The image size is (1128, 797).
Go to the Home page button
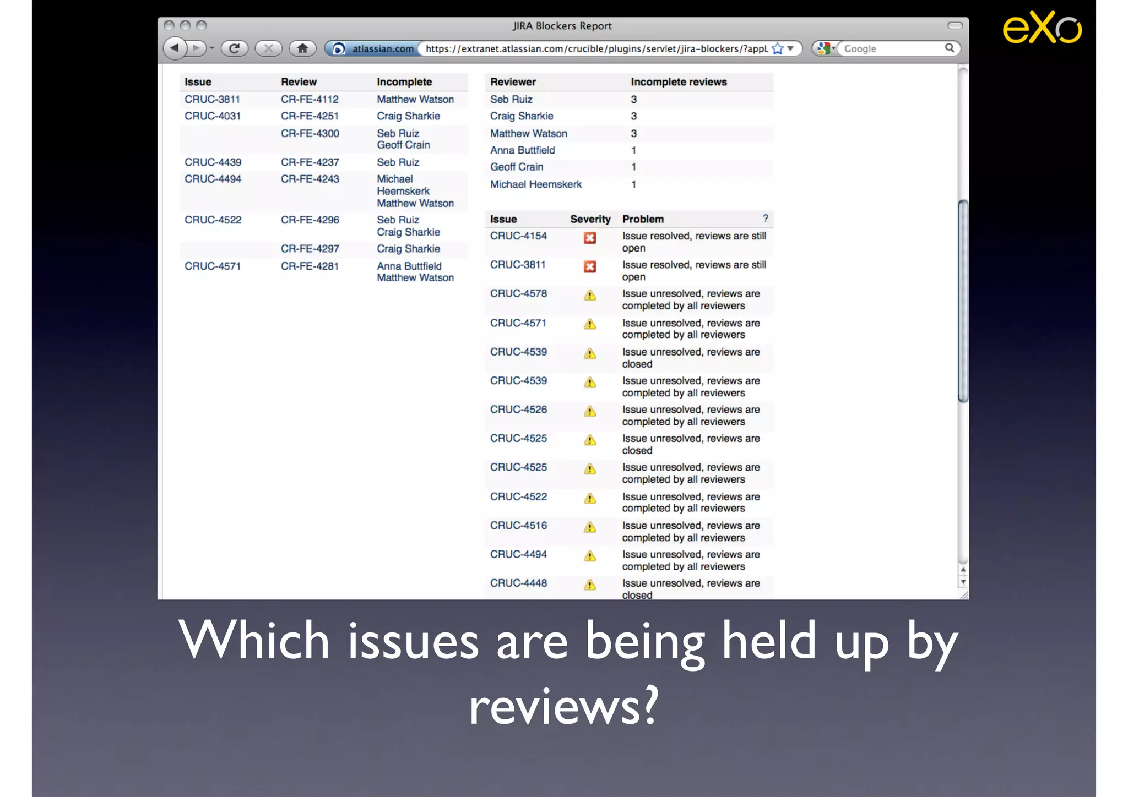click(x=302, y=48)
